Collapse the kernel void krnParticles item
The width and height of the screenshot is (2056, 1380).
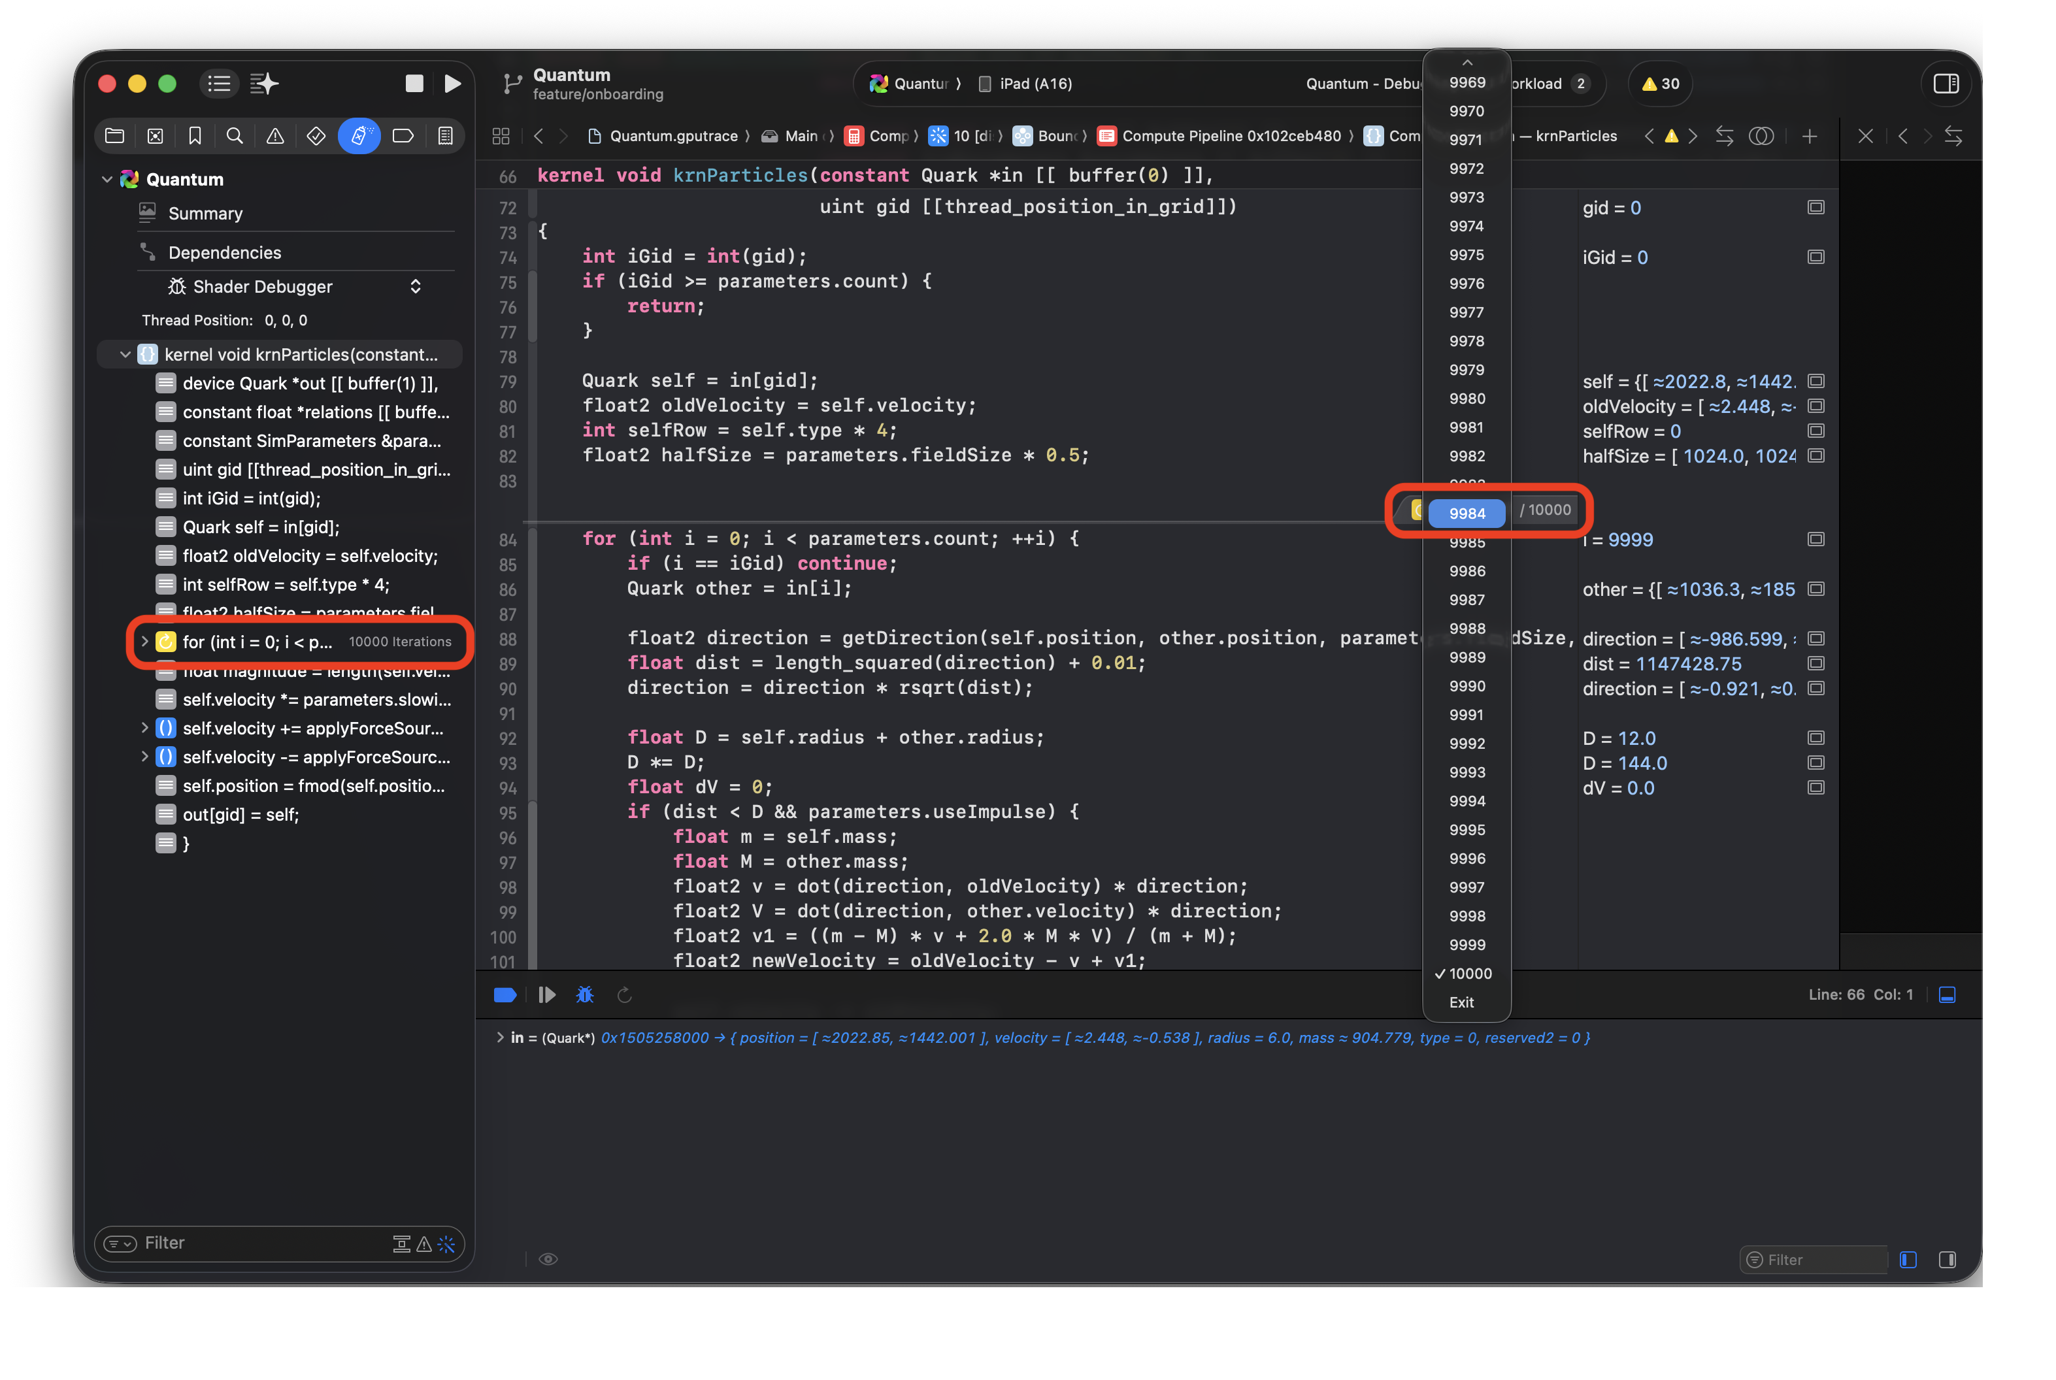point(125,355)
